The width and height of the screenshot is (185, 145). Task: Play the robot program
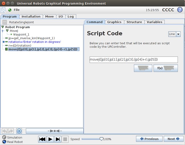pyautogui.click(x=50, y=139)
